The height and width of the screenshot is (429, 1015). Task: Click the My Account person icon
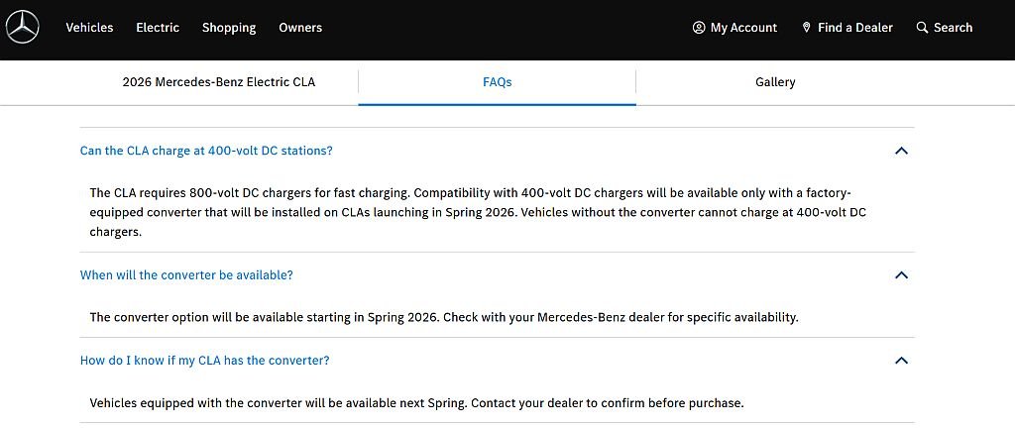[x=699, y=28]
